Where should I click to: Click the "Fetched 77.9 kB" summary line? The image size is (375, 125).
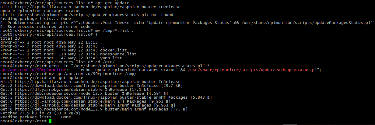tap(40, 113)
